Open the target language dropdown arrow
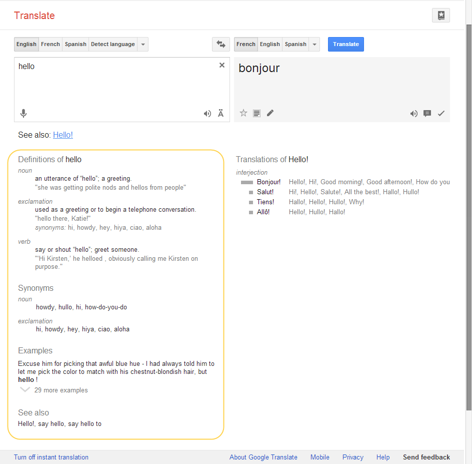The width and height of the screenshot is (472, 464). [x=314, y=44]
